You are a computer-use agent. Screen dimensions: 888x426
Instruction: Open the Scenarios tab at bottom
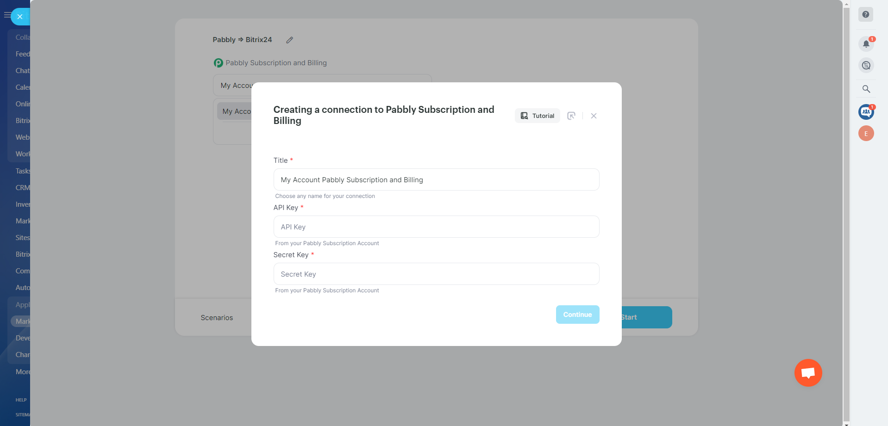tap(217, 318)
